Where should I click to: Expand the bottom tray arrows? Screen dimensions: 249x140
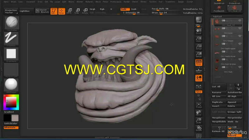tap(107, 137)
